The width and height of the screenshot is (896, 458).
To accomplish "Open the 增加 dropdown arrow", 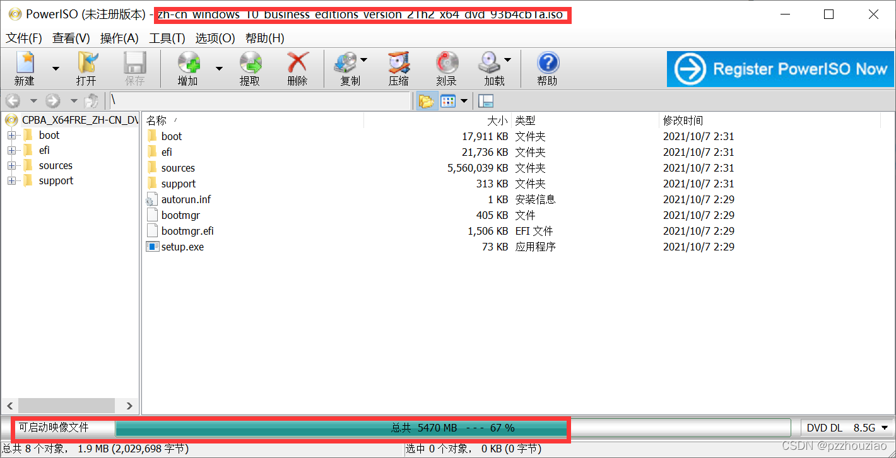I will (x=219, y=68).
